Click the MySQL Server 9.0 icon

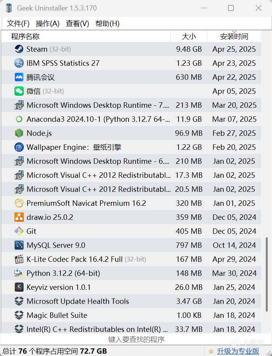pyautogui.click(x=19, y=245)
